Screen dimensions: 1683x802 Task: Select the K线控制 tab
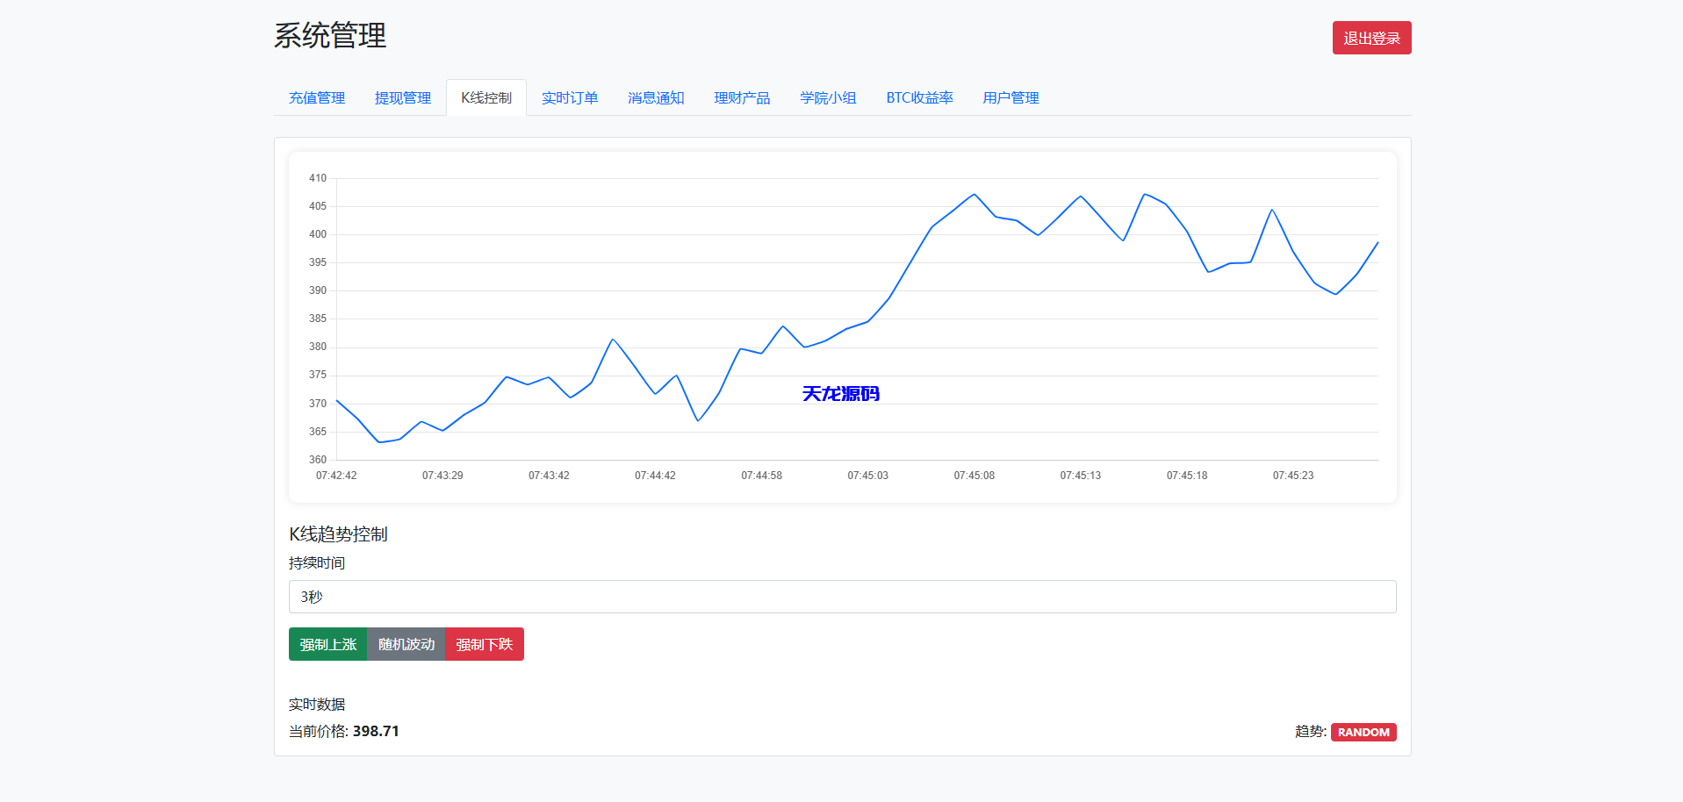[x=486, y=98]
